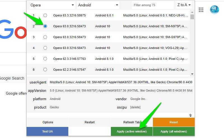224x140 pixels.
Task: Click Android 10 cell in row 2
Action: (x=102, y=26)
